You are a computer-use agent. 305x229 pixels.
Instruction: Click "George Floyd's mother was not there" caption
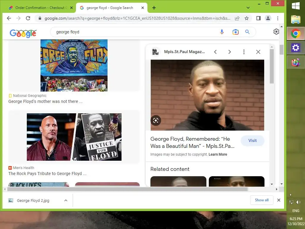pyautogui.click(x=45, y=101)
